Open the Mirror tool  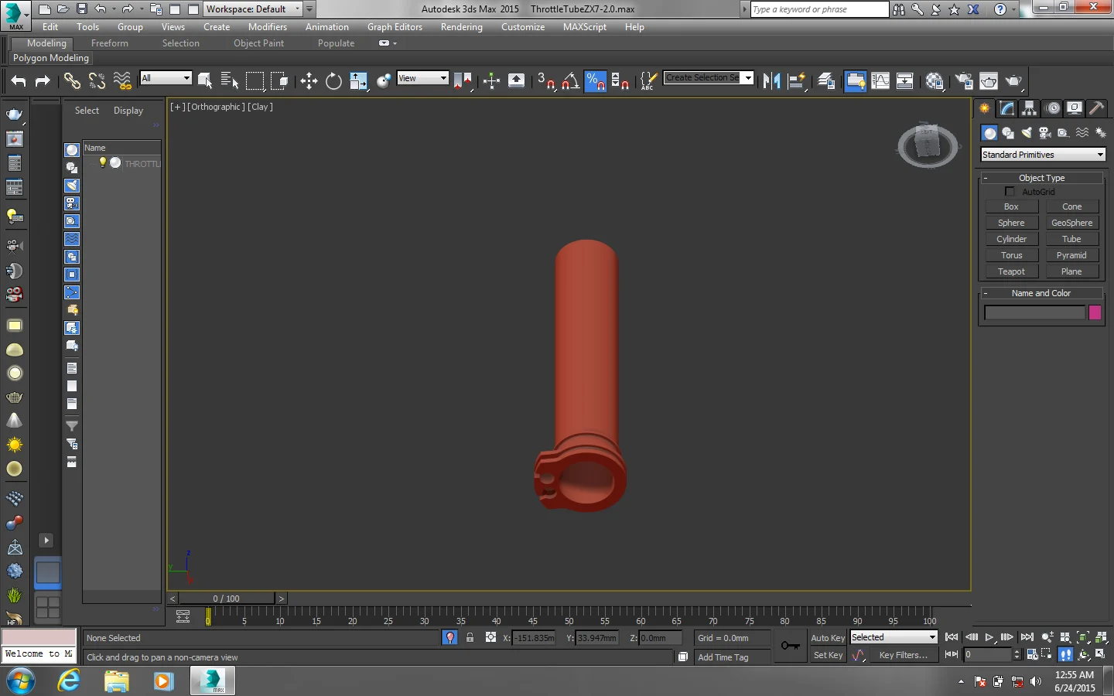[x=771, y=80]
